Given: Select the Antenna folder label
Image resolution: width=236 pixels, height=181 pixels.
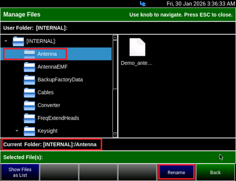Looking at the screenshot, I should pyautogui.click(x=47, y=54).
